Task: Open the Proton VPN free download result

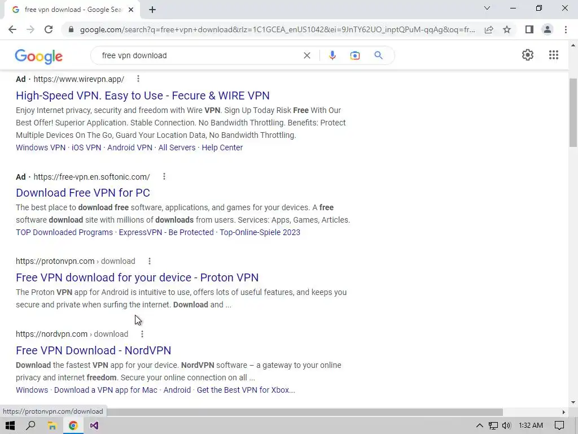Action: 137,277
